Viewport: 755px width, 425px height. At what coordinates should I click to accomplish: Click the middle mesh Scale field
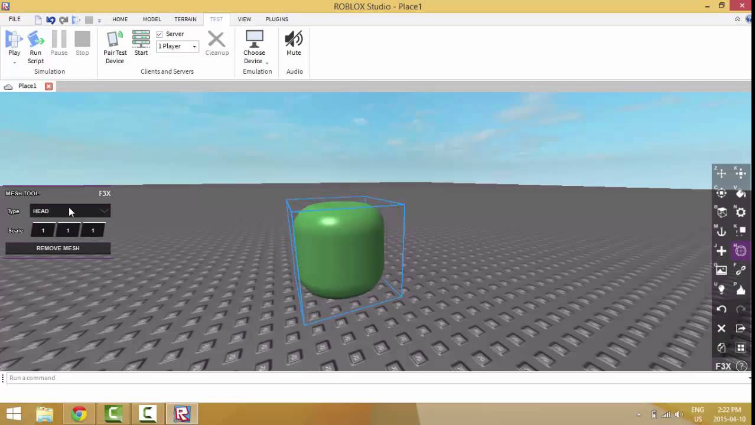[68, 230]
